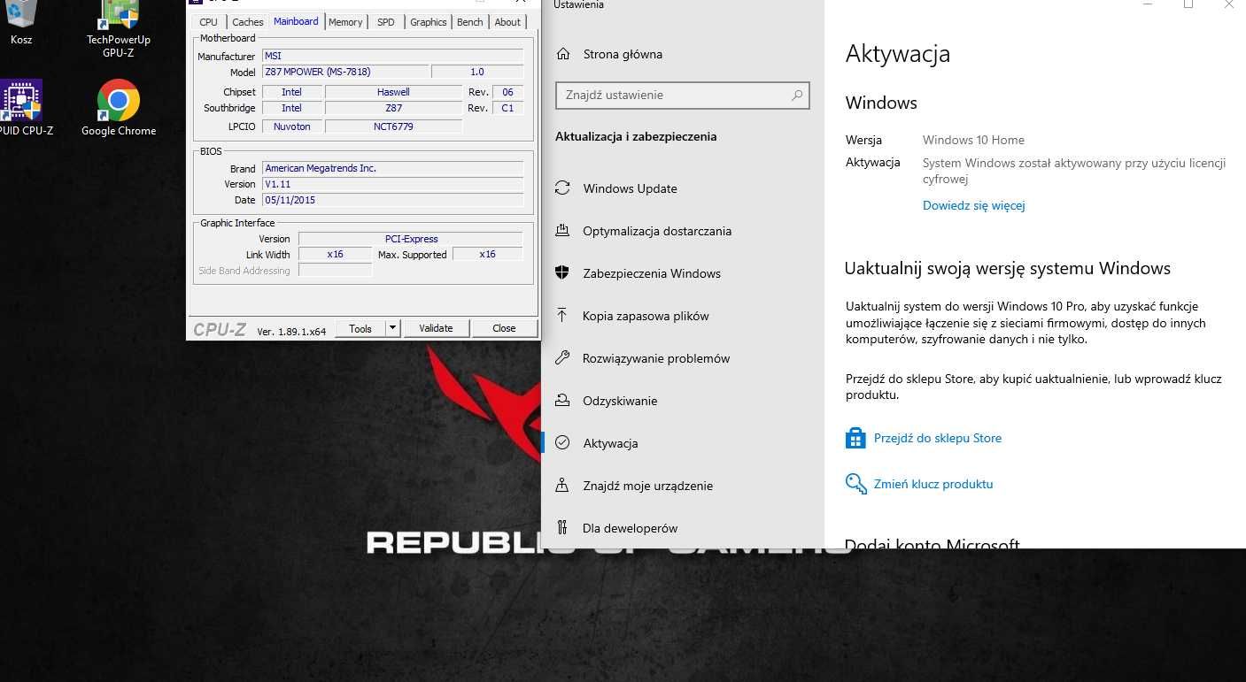Screen dimensions: 1246x682
Task: Click the upload arrow icon for Kopia zapasowa plików
Action: coord(562,316)
